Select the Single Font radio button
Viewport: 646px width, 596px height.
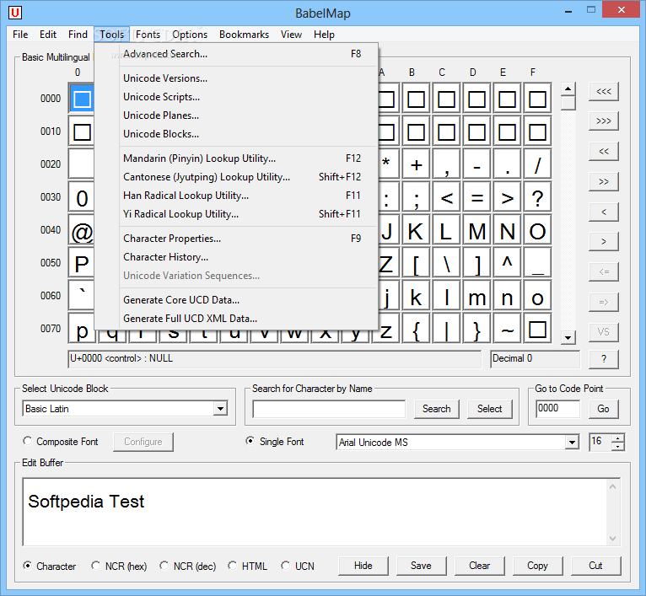click(250, 441)
